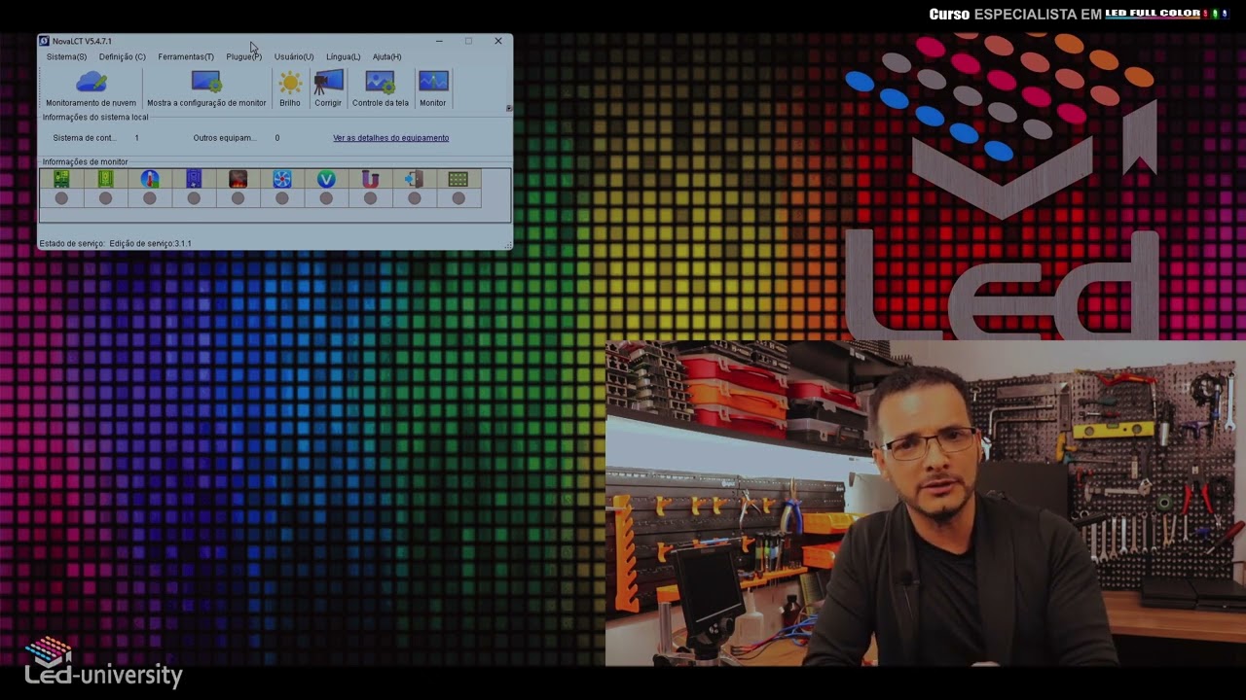
Task: Click status dot under thermometer icon
Action: (x=149, y=198)
